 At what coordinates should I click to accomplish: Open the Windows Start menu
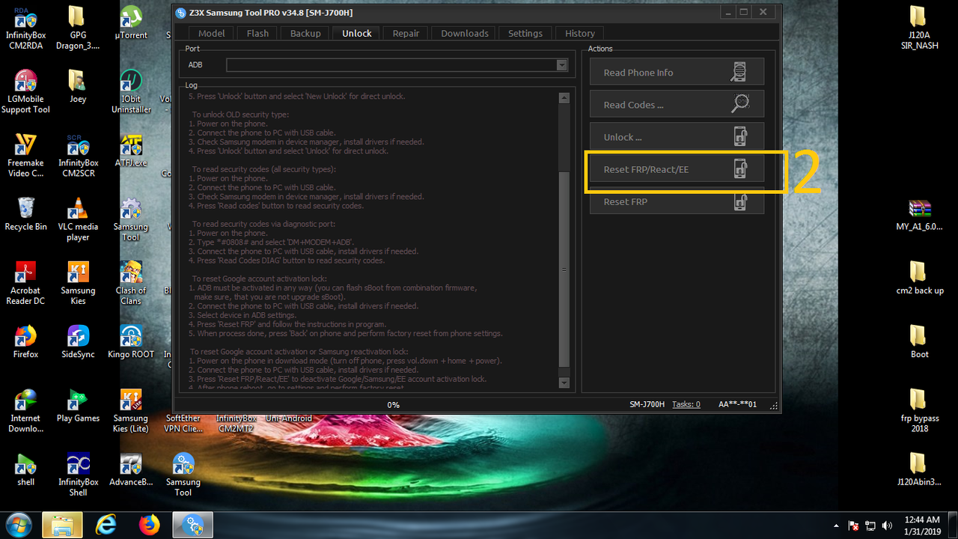click(17, 524)
